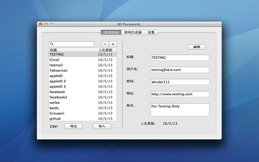Click the 编辑 edit button
This screenshot has height=162, width=259.
[x=196, y=47]
